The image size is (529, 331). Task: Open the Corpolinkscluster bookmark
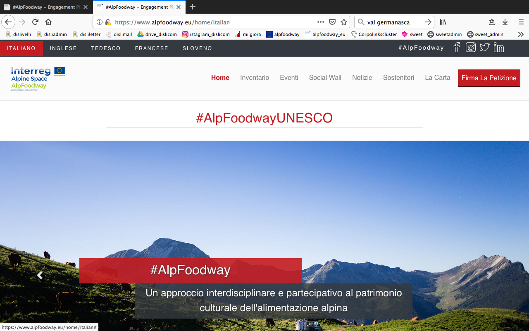374,34
